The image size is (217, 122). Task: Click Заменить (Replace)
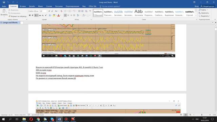[x=203, y=13]
